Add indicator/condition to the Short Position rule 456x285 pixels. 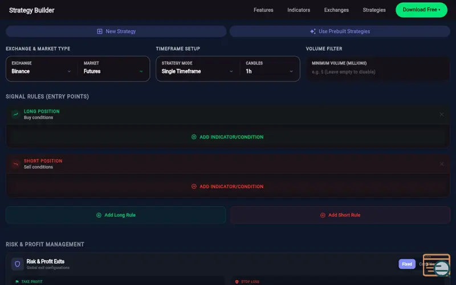tap(227, 186)
